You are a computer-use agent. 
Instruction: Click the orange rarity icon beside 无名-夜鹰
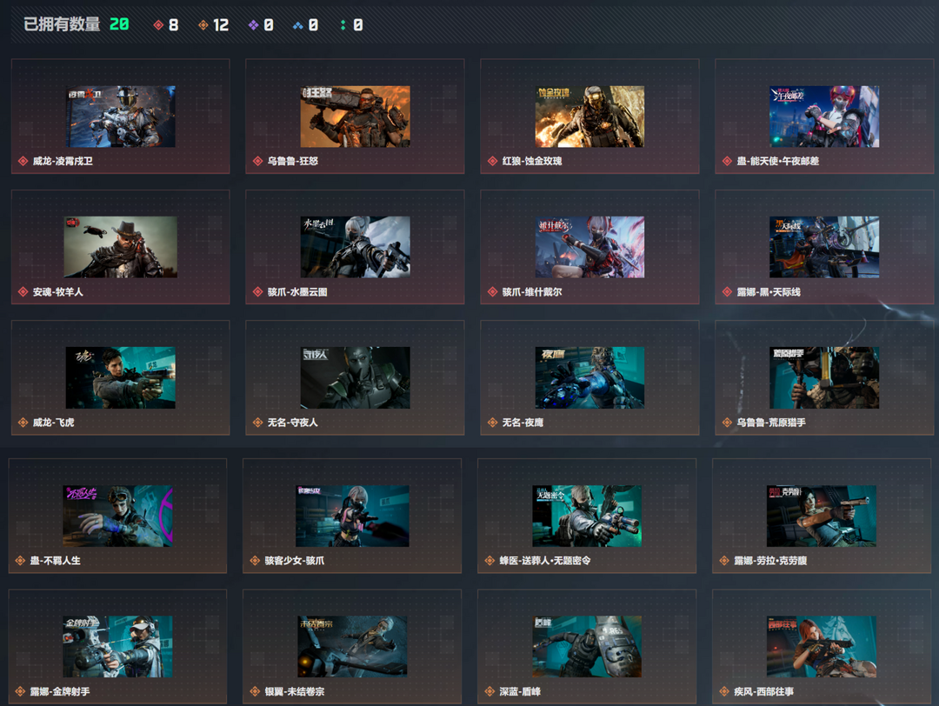[x=492, y=423]
